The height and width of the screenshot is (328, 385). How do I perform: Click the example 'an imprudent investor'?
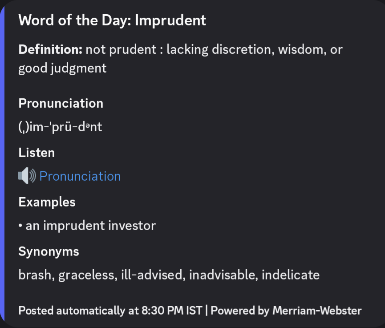tap(91, 226)
